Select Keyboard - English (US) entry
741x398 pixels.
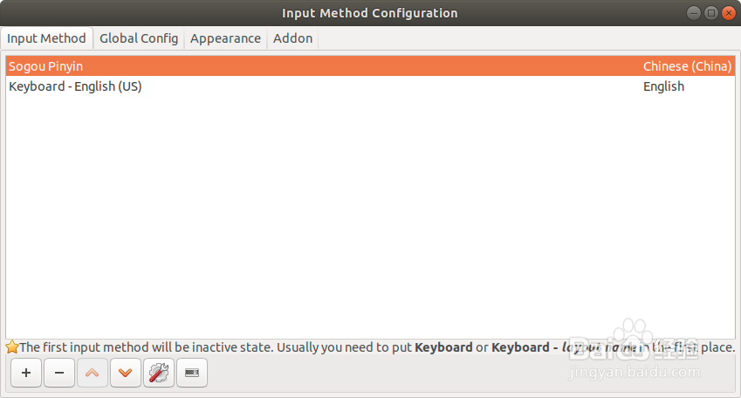point(75,86)
